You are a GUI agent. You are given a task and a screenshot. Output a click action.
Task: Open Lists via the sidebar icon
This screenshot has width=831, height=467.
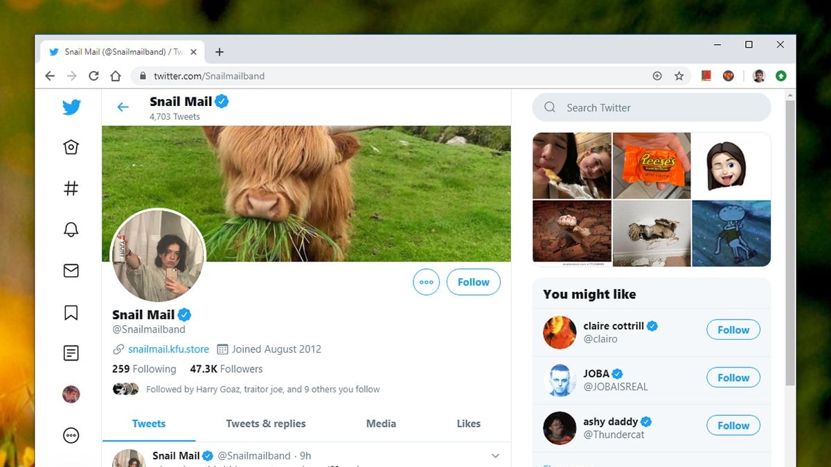[x=71, y=353]
